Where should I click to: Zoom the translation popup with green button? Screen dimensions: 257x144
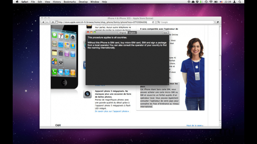[95, 32]
